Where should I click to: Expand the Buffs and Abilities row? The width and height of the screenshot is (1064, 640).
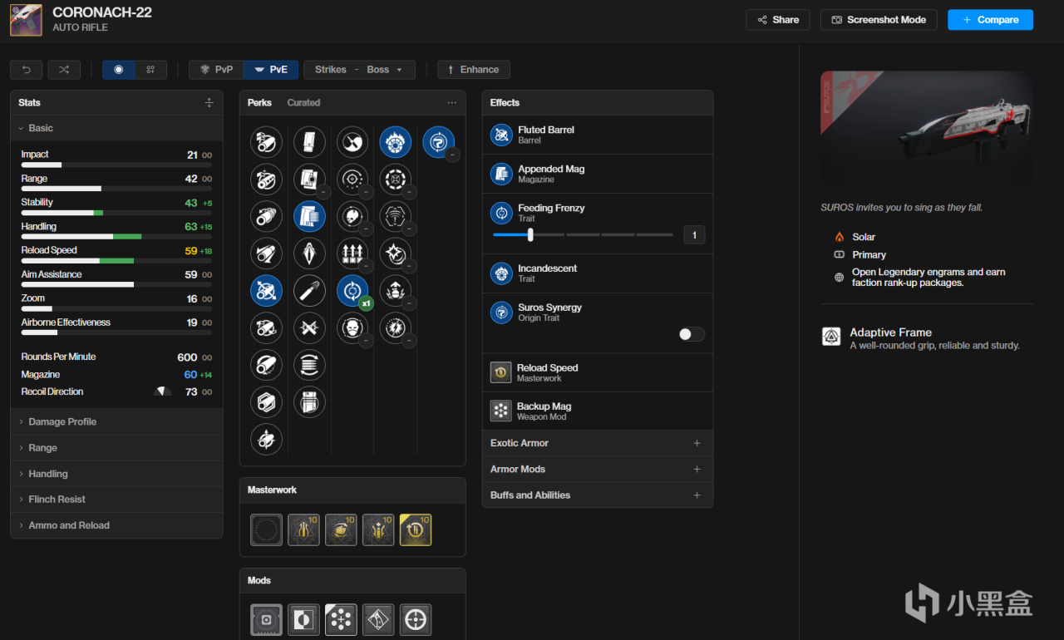[598, 495]
